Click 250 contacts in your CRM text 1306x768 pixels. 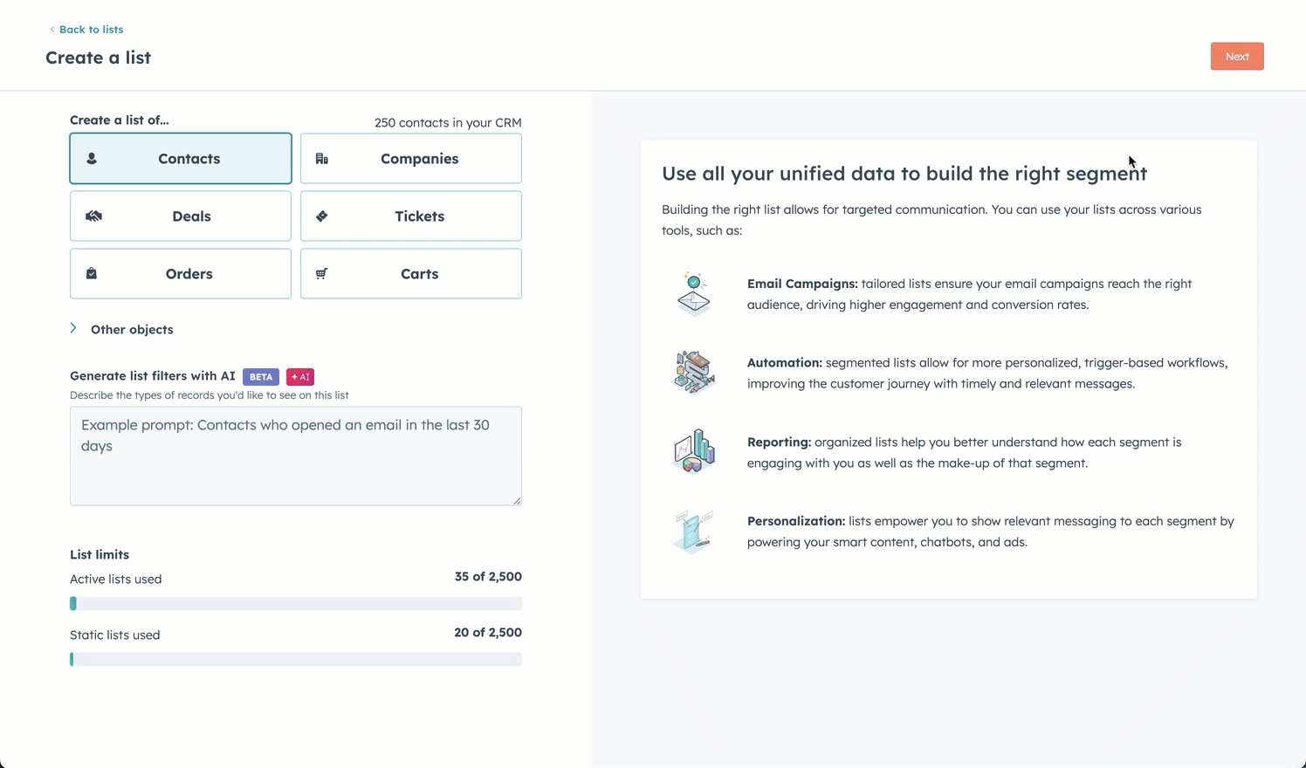tap(448, 123)
